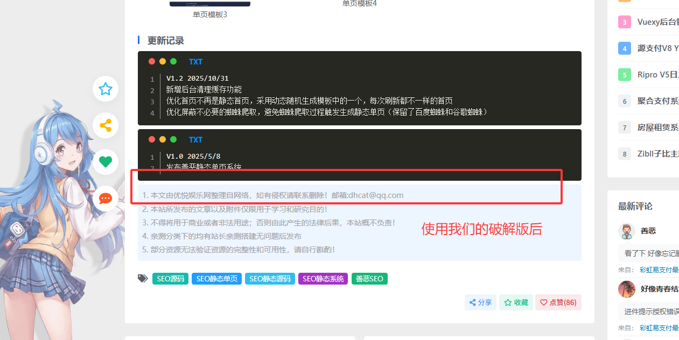Screen dimensions: 679x340
Task: Click the orange share floating icon
Action: pyautogui.click(x=106, y=125)
